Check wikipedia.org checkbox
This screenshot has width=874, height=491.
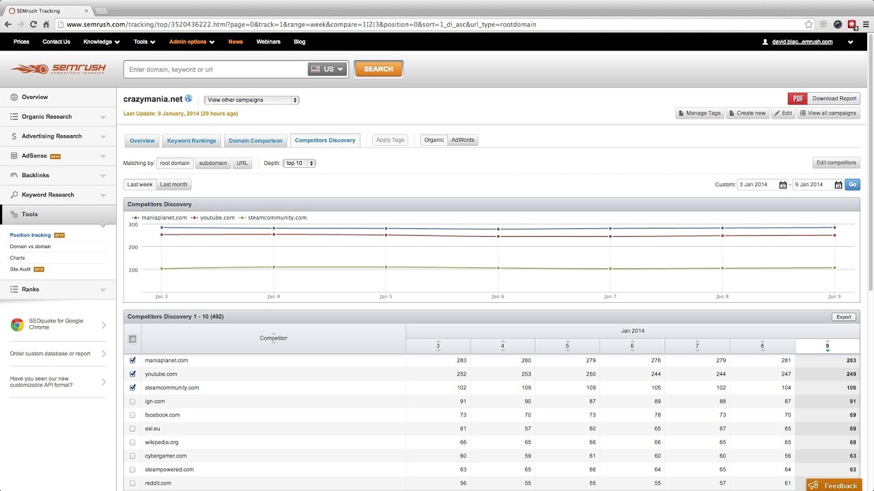[x=132, y=443]
